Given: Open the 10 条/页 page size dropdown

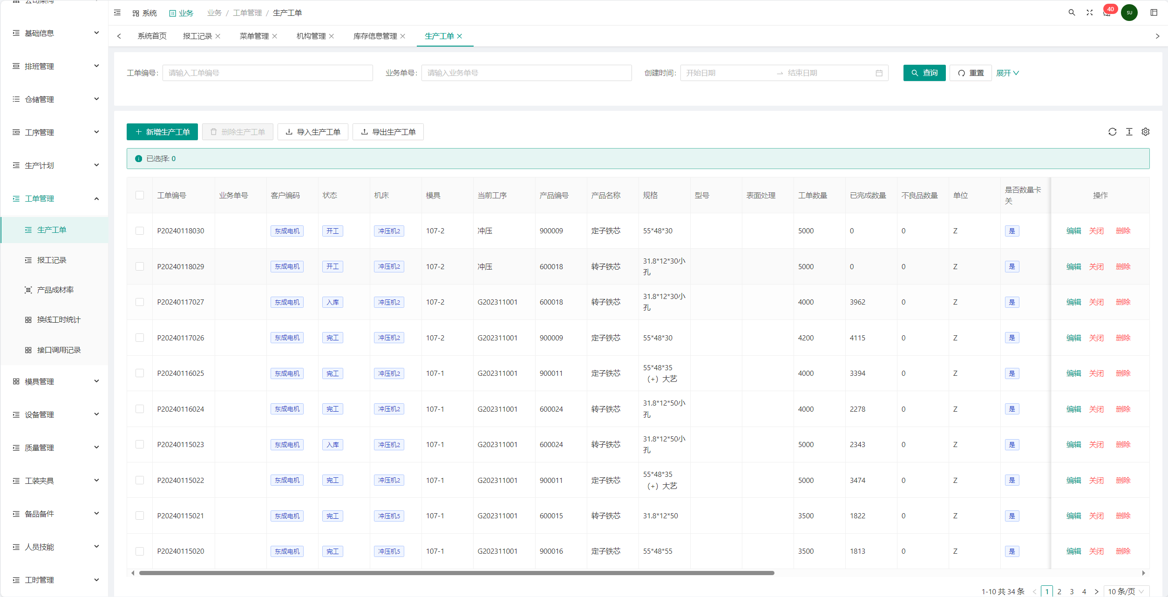Looking at the screenshot, I should [x=1126, y=591].
